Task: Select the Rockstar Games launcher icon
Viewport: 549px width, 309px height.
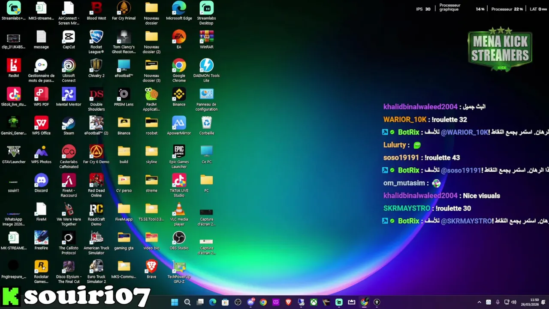Action: pyautogui.click(x=41, y=273)
